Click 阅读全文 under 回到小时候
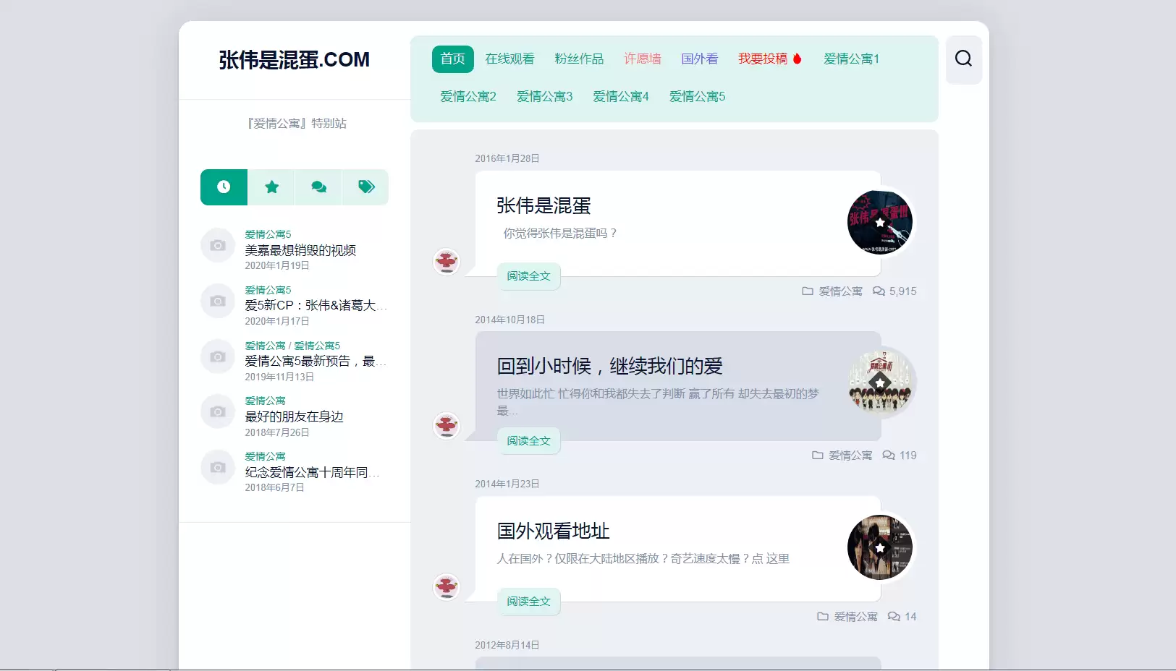This screenshot has width=1176, height=671. click(529, 441)
